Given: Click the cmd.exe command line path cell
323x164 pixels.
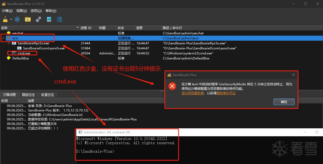Looking at the screenshot, I should click(188, 53).
